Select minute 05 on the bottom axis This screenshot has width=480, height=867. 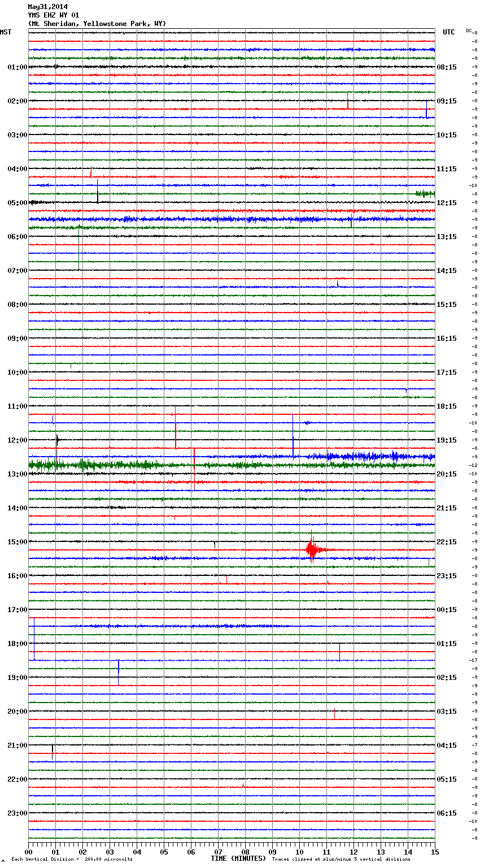point(164,852)
